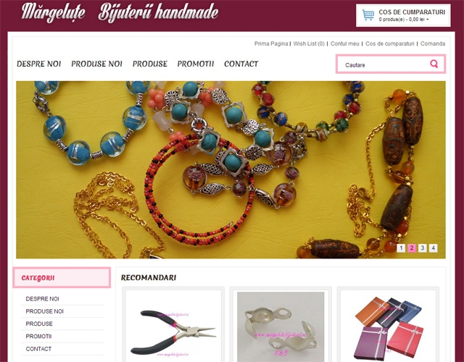The image size is (464, 362).
Task: Open the PRODUSE NOI top menu item
Action: (x=96, y=64)
